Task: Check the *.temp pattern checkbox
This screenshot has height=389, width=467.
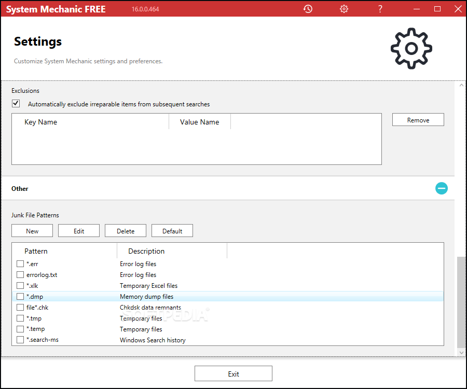Action: click(x=20, y=329)
